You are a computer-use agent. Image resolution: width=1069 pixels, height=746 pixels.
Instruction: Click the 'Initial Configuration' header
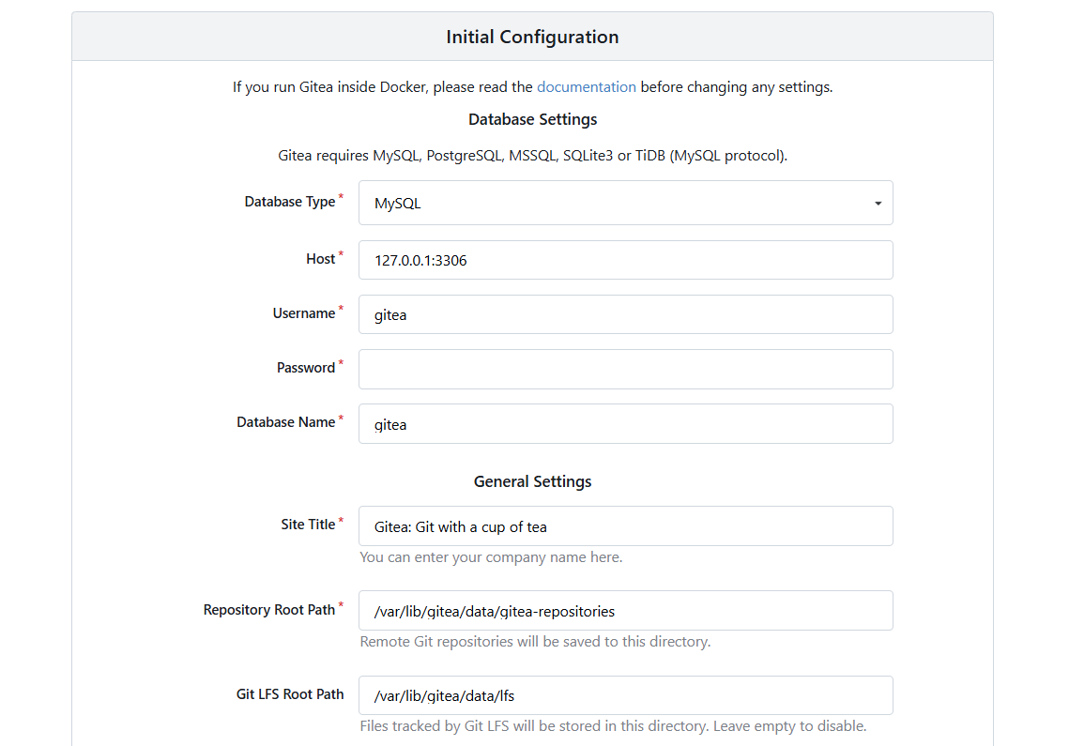[x=532, y=38]
